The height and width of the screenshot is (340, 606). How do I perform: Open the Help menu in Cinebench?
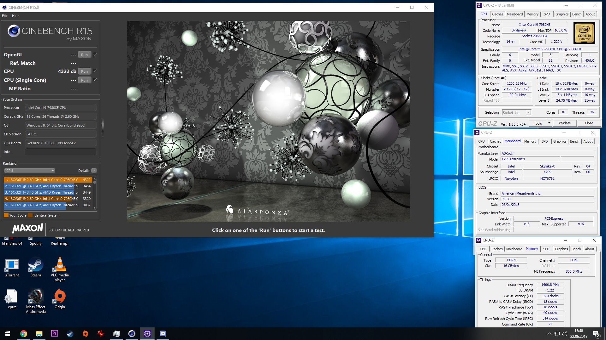click(16, 16)
